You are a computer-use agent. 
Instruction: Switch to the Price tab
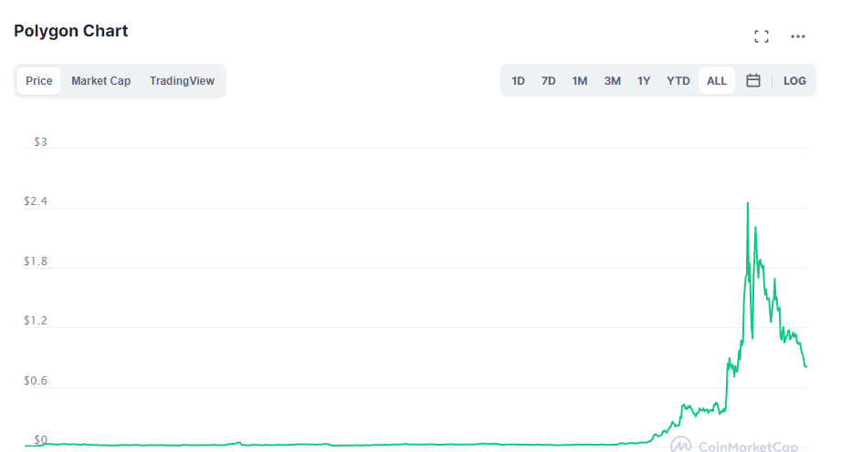[38, 81]
